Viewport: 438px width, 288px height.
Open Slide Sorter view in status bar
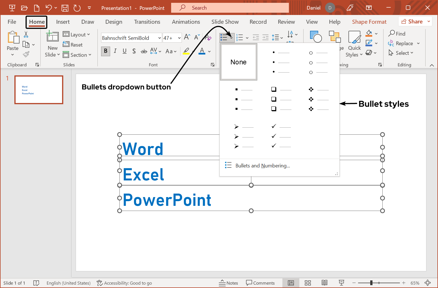308,283
